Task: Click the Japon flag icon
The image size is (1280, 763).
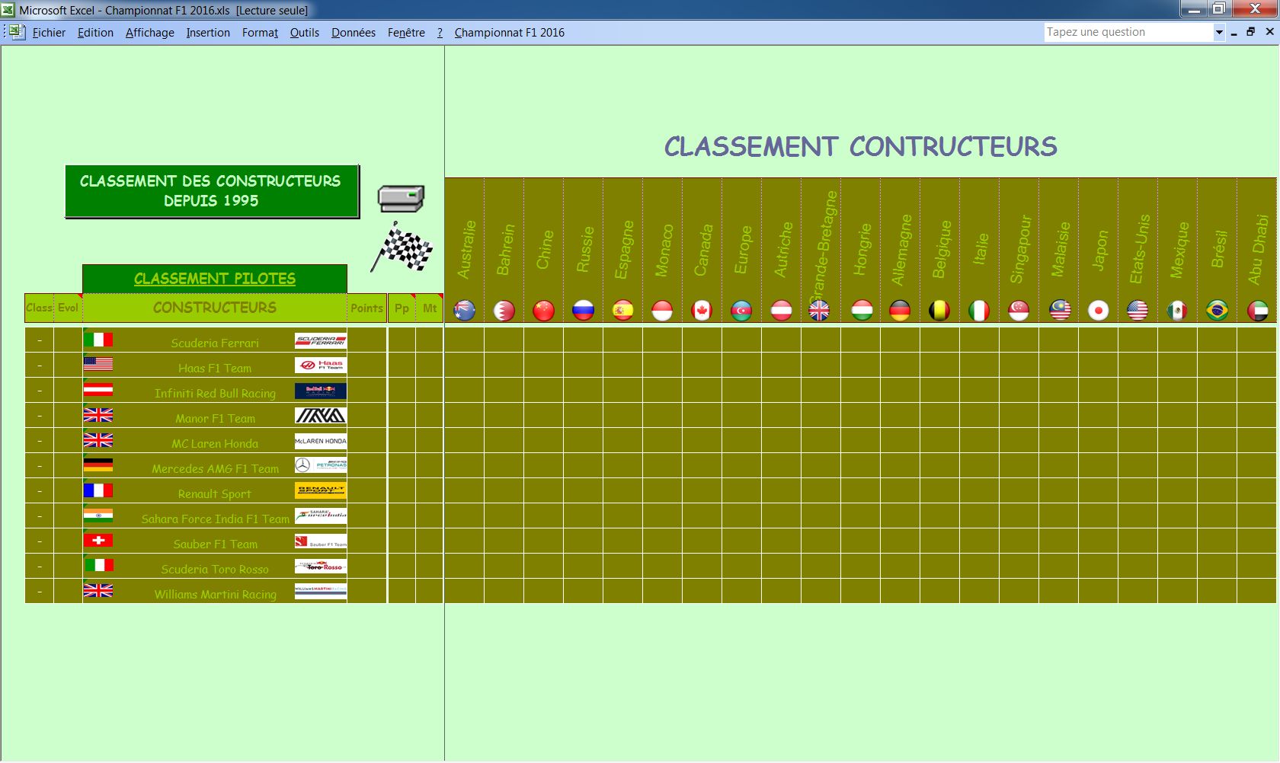Action: tap(1099, 311)
